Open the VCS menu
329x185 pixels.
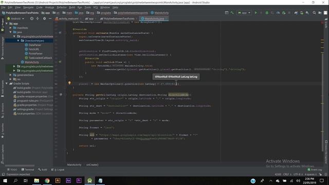coord(95,7)
